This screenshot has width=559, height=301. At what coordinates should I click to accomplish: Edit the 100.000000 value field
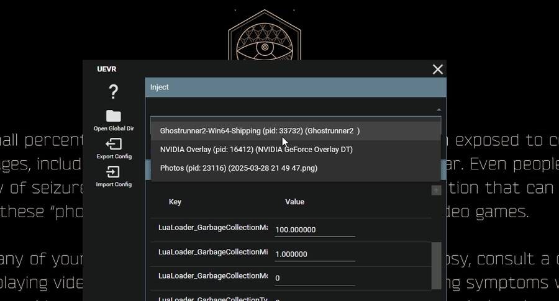click(314, 230)
